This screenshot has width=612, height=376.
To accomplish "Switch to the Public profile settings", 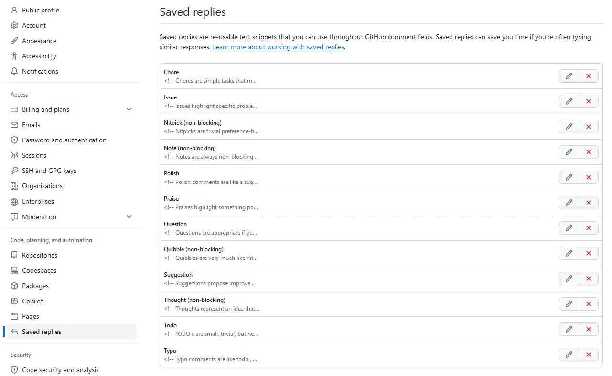I will [x=40, y=10].
